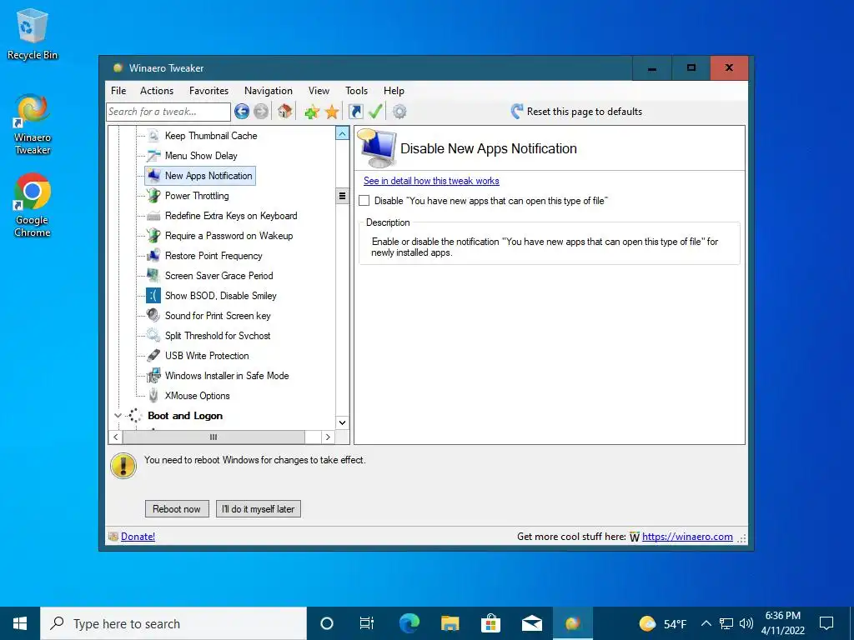This screenshot has width=854, height=640.
Task: Select Require a Password on Wakeup
Action: point(229,236)
